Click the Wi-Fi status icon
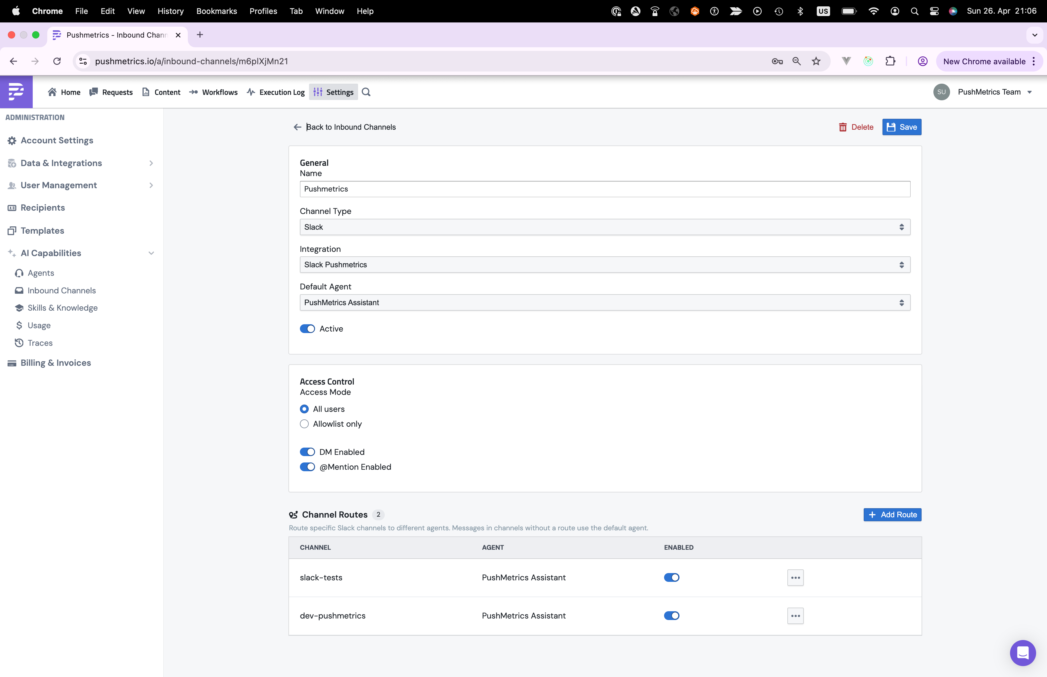The image size is (1047, 677). [873, 11]
